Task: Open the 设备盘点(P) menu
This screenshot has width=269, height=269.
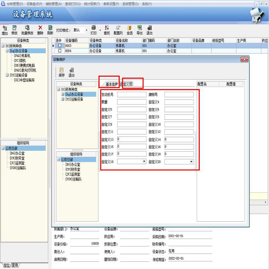Action: [x=34, y=4]
